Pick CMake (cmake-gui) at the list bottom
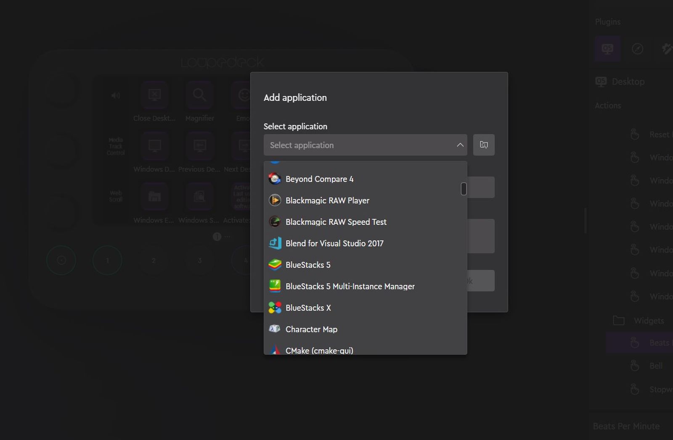The image size is (673, 440). point(365,350)
